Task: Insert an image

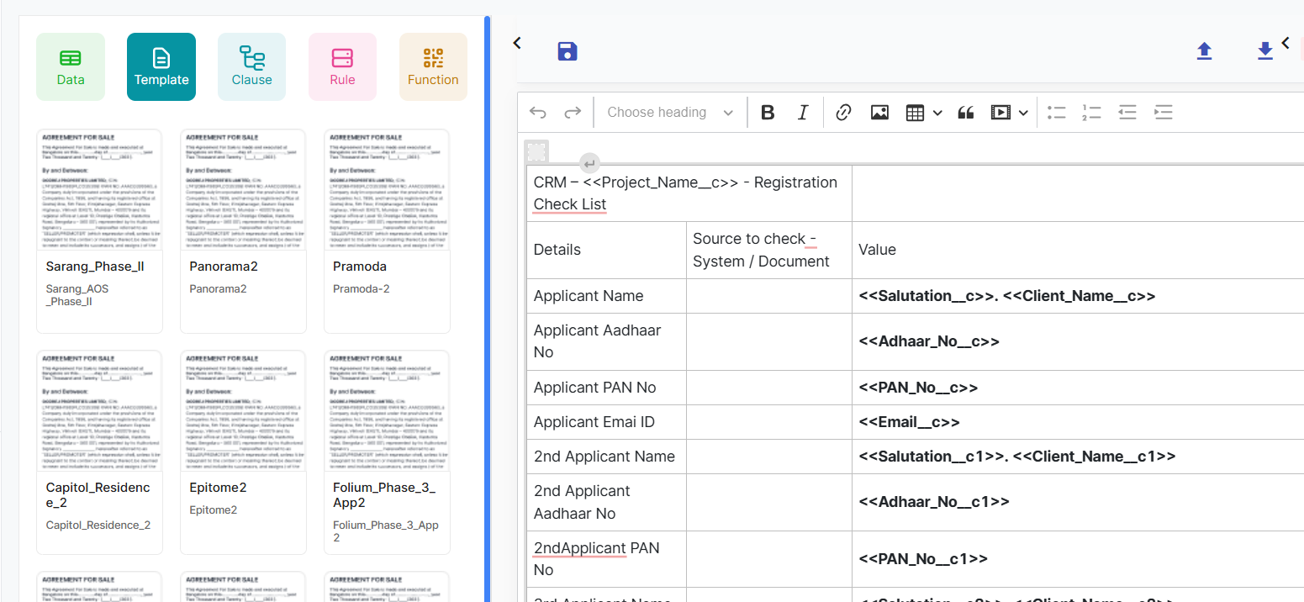Action: click(879, 113)
